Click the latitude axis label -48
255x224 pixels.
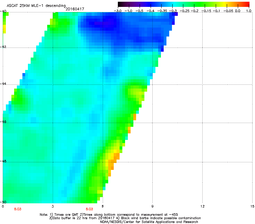coord(3,161)
